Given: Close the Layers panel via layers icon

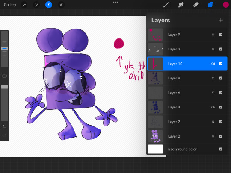Looking at the screenshot, I should tap(211, 5).
